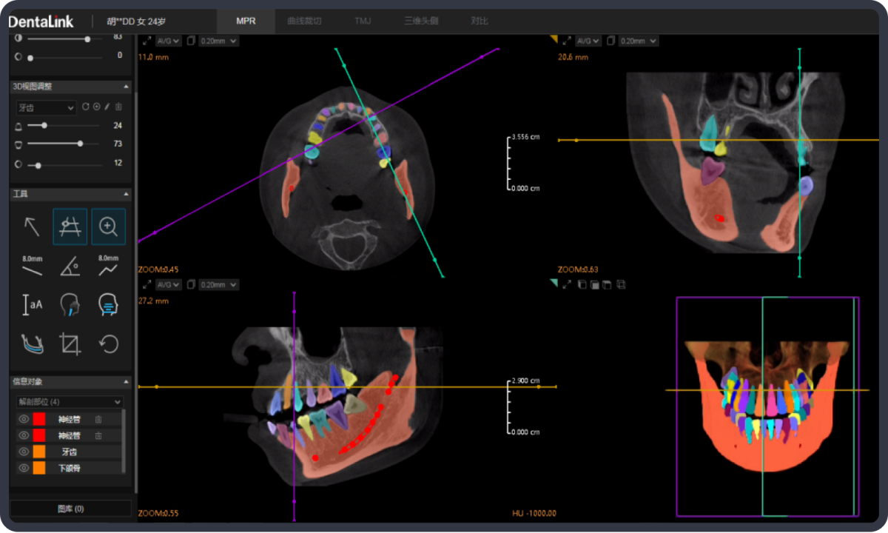Collapse the 3D视图调整 panel

pos(126,87)
